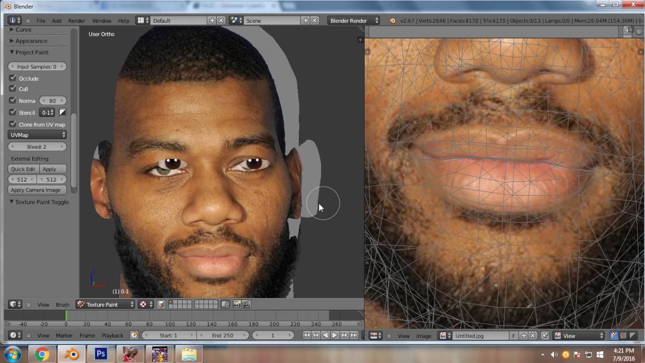Screen dimensions: 645x363
Task: Open the viewport shading selector
Action: coord(146,305)
